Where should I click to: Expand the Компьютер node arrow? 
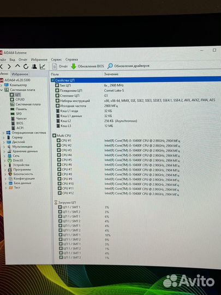click(x=1, y=85)
